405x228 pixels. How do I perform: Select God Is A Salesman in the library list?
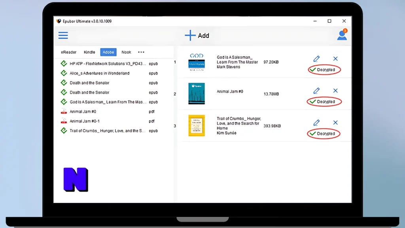[x=109, y=102]
